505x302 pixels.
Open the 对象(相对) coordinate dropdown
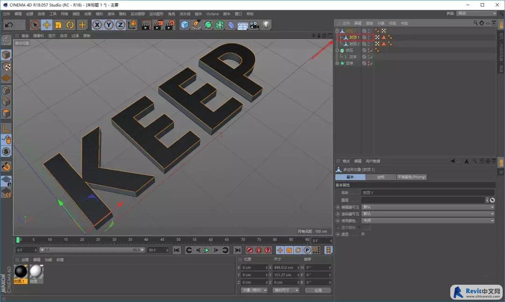pyautogui.click(x=254, y=290)
